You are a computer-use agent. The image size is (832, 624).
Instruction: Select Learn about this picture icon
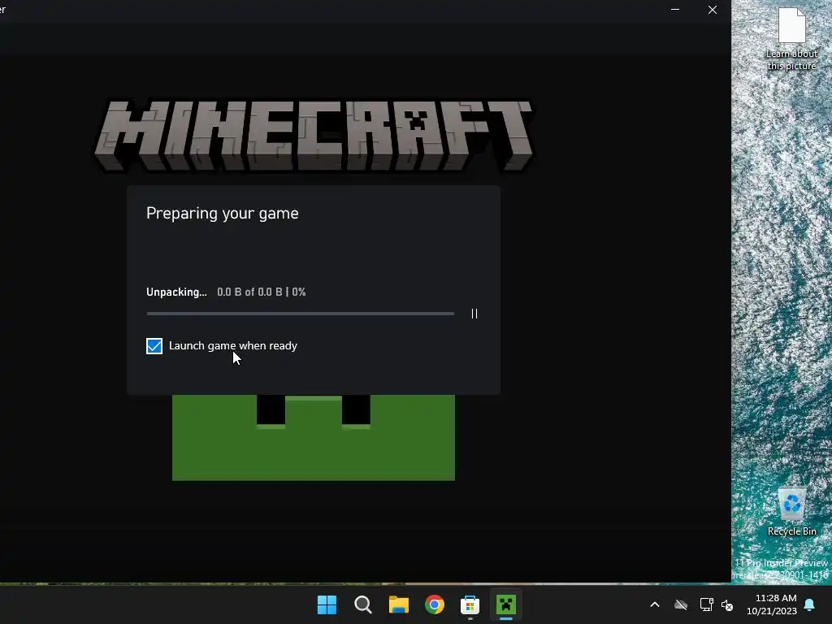(791, 39)
